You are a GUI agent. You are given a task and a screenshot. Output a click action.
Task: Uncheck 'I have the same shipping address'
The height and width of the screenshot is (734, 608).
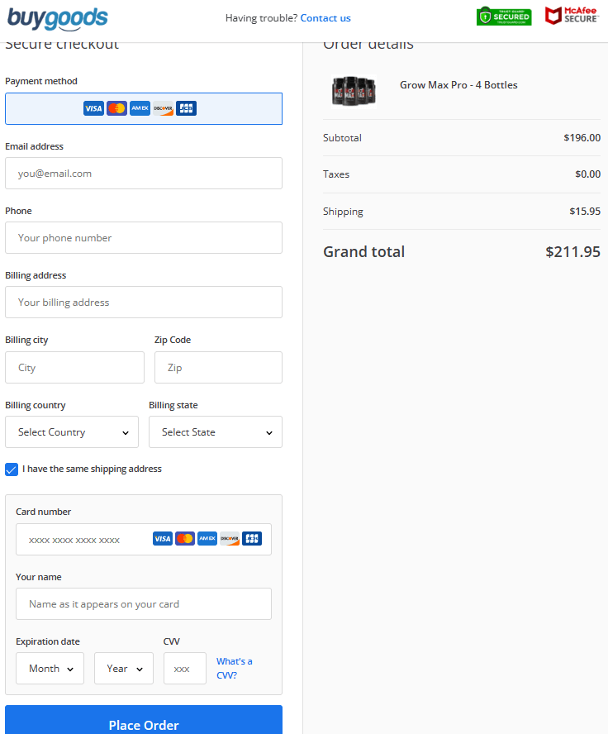[x=11, y=469]
